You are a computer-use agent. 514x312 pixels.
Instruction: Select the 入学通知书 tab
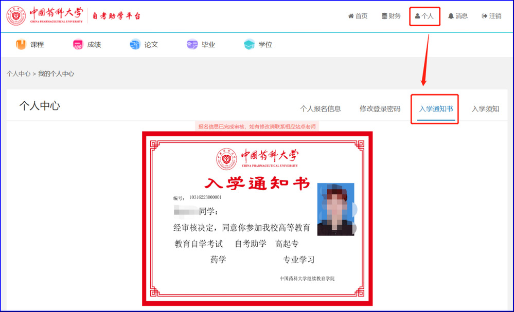(x=436, y=109)
